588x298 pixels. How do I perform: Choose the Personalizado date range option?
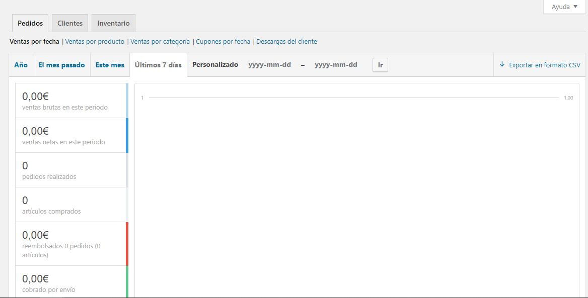[x=215, y=64]
